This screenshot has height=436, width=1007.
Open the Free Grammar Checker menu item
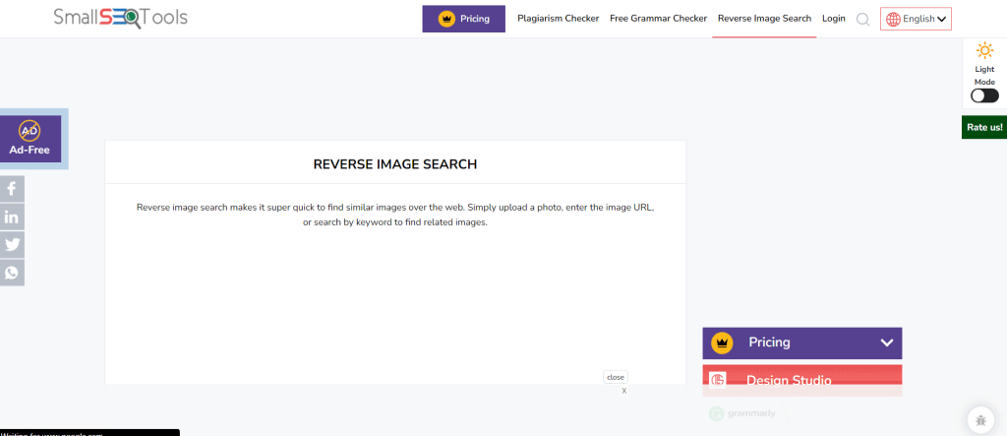658,19
